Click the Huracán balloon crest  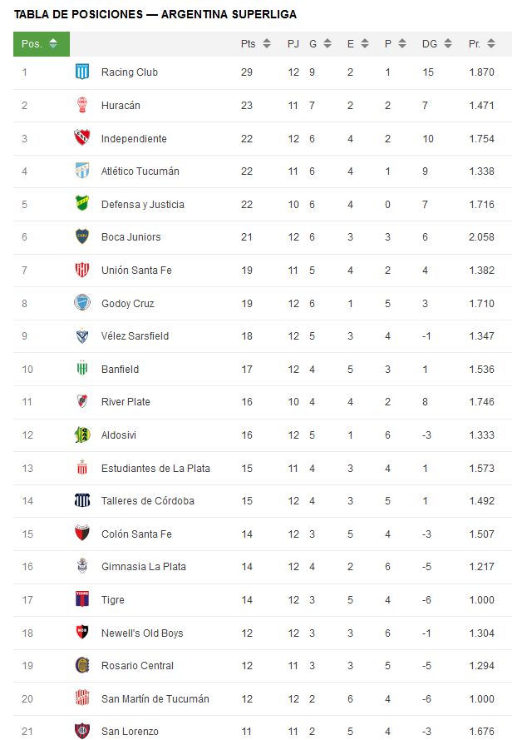click(x=82, y=105)
